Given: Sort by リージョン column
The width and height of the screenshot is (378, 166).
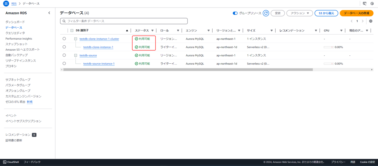Looking at the screenshot, I should 239,31.
